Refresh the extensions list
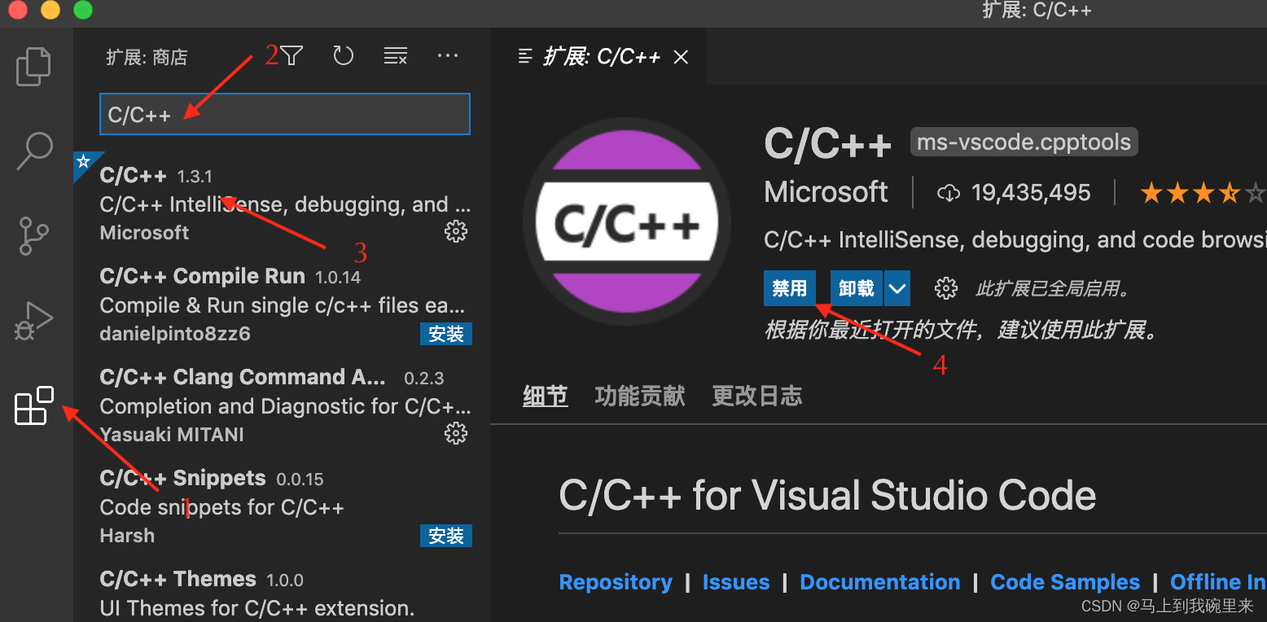 [344, 56]
